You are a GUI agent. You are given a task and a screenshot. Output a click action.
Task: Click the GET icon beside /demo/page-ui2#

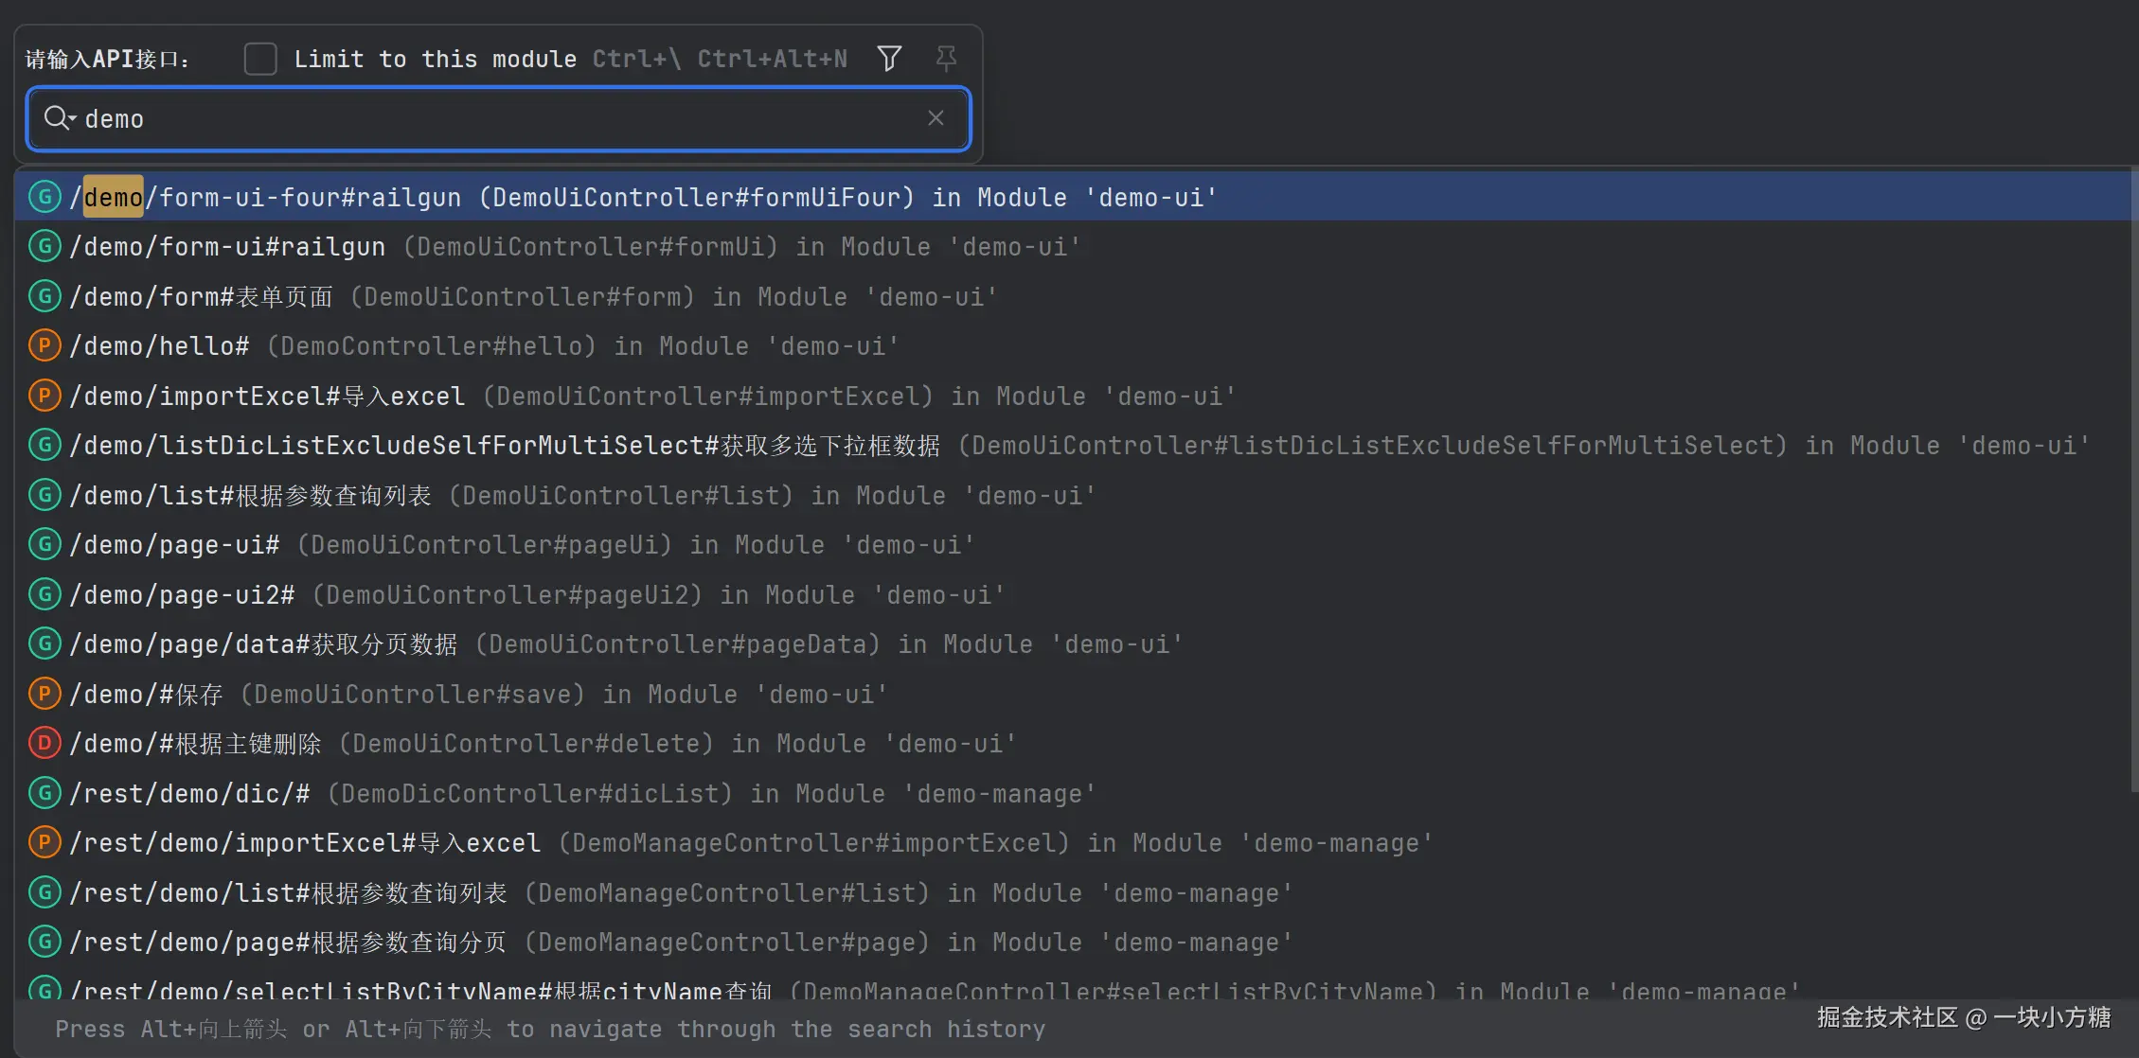[x=45, y=594]
